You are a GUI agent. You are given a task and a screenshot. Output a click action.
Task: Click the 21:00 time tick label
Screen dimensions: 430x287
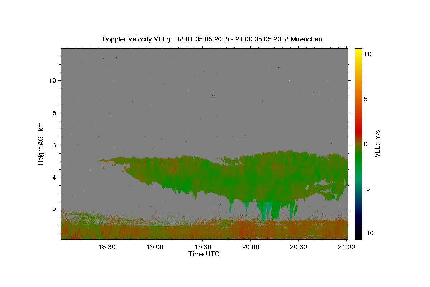tap(347, 247)
